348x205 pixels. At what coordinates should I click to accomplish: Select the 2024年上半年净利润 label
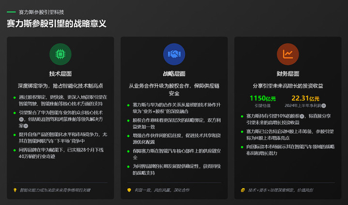tap(303, 106)
